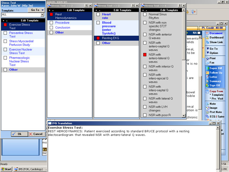This screenshot has height=172, width=229.
Task: Click the Image icon in side panel
Action: point(207,108)
